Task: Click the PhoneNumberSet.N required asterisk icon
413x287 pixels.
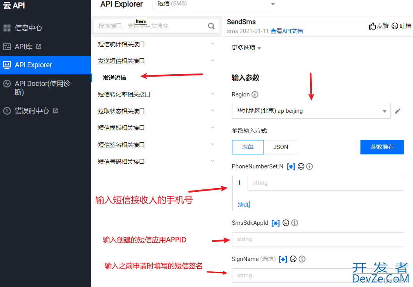Action: 291,166
